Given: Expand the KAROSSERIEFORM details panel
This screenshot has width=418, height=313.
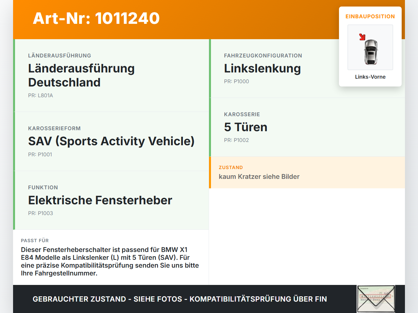Looking at the screenshot, I should [x=54, y=128].
